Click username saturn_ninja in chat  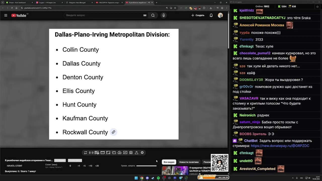coord(250,122)
